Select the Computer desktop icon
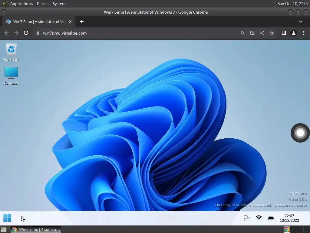The width and height of the screenshot is (310, 233). click(x=11, y=76)
